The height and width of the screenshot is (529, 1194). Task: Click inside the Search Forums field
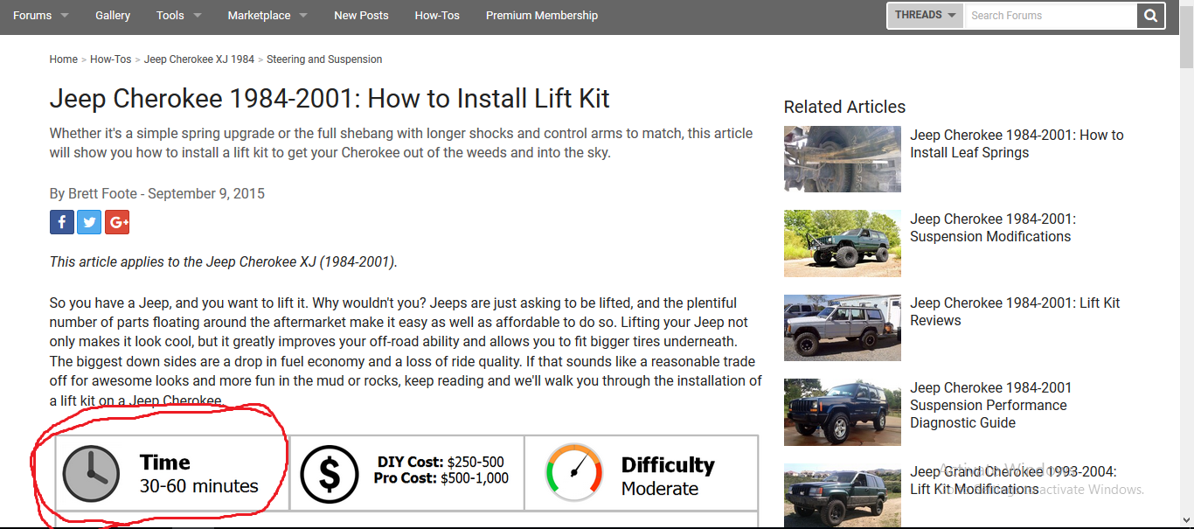[1050, 15]
